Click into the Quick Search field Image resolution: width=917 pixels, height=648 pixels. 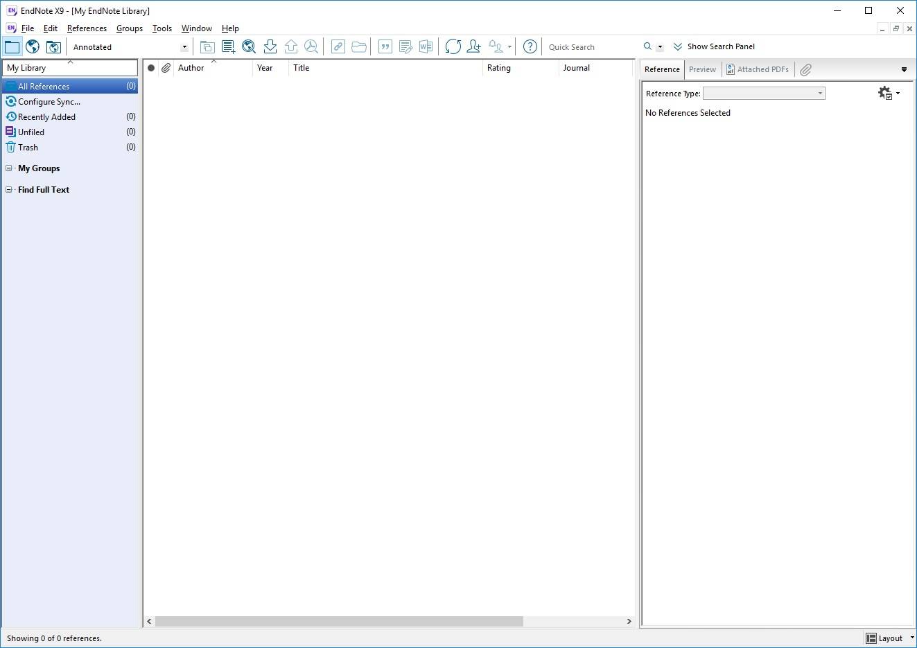tap(593, 47)
